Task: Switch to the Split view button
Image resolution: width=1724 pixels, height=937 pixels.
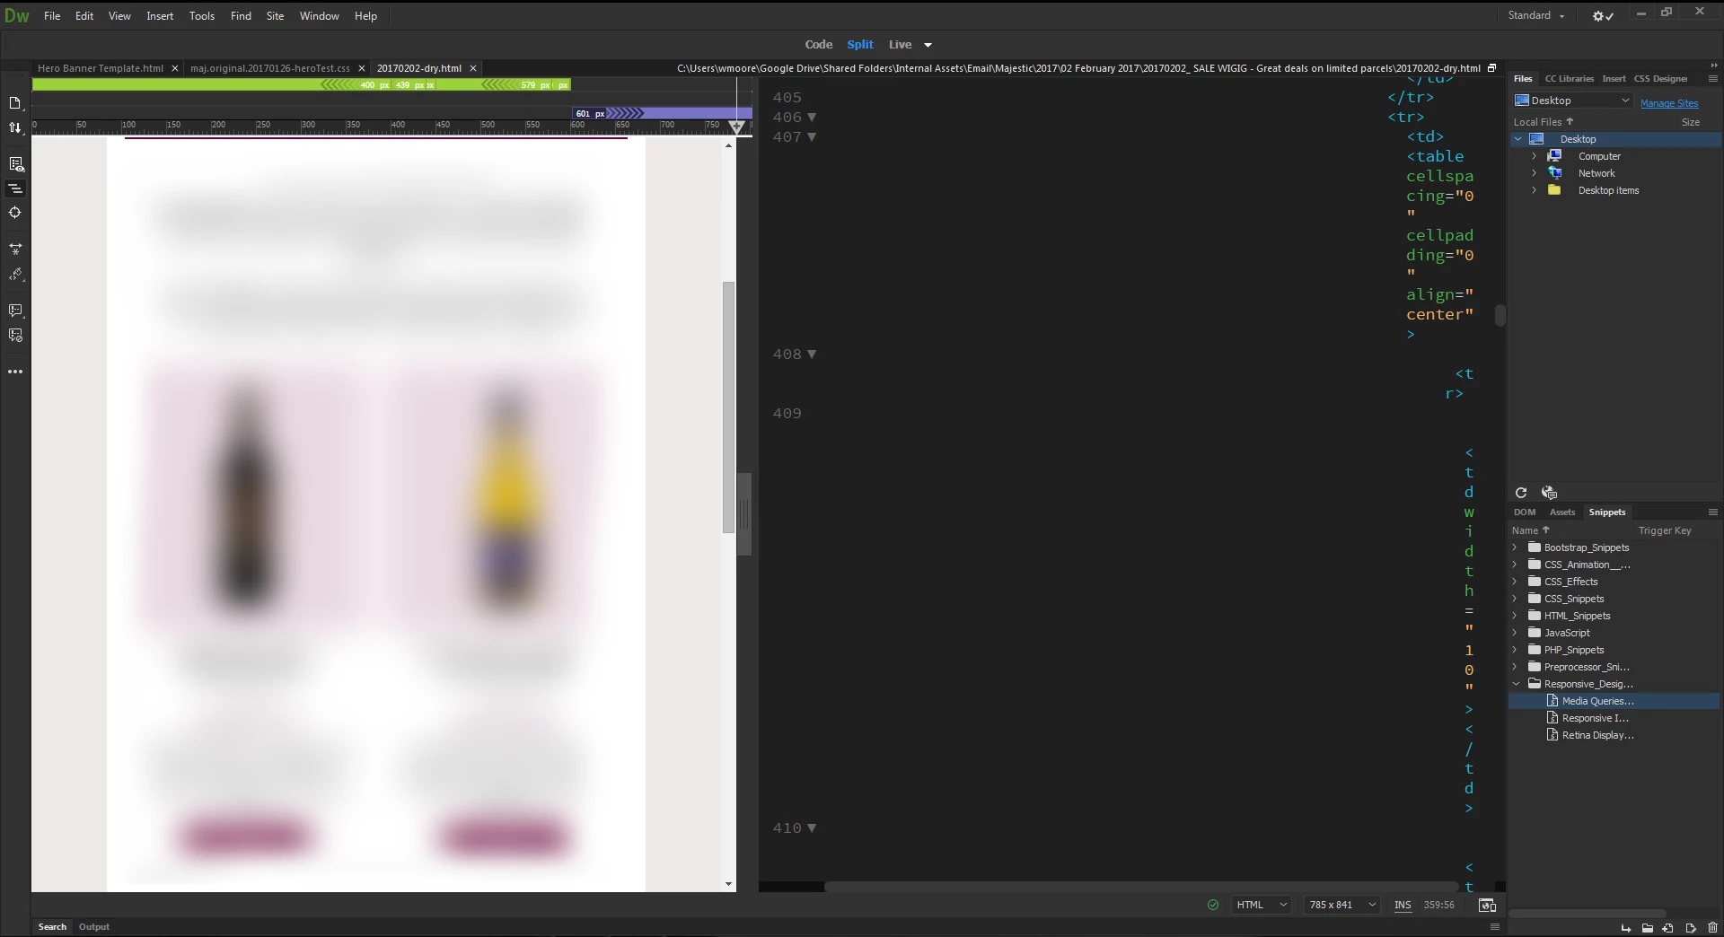Action: [x=860, y=45]
